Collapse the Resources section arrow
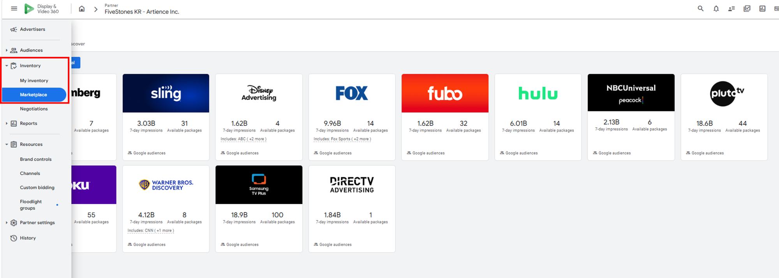Screen dimensions: 779x278 pos(7,144)
